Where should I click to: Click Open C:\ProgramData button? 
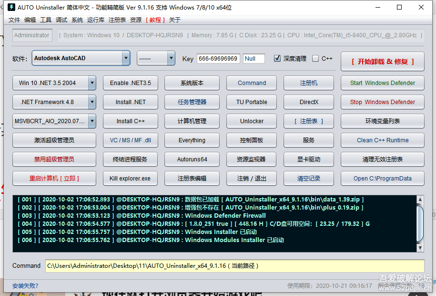click(x=383, y=179)
